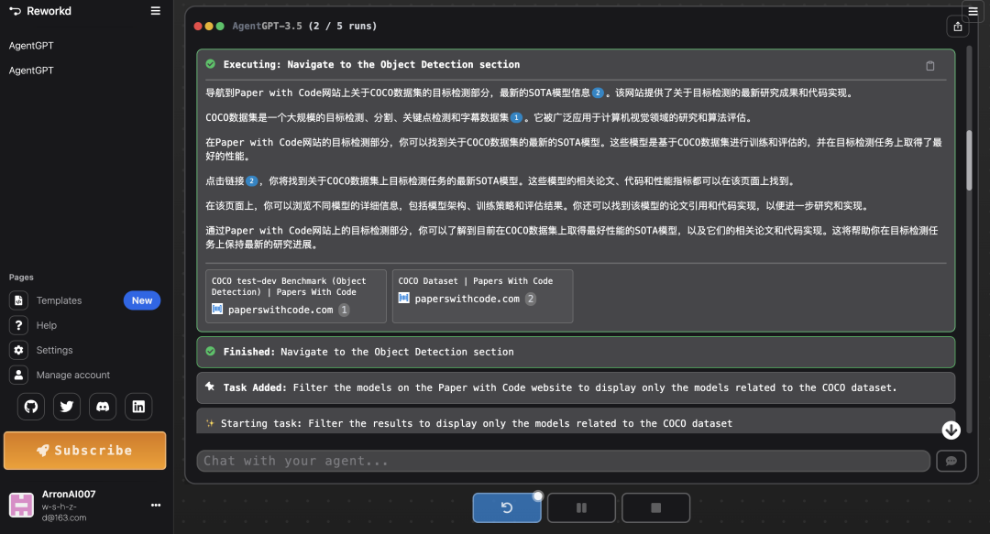
Task: Click the Starting task sparkle icon
Action: (x=210, y=423)
